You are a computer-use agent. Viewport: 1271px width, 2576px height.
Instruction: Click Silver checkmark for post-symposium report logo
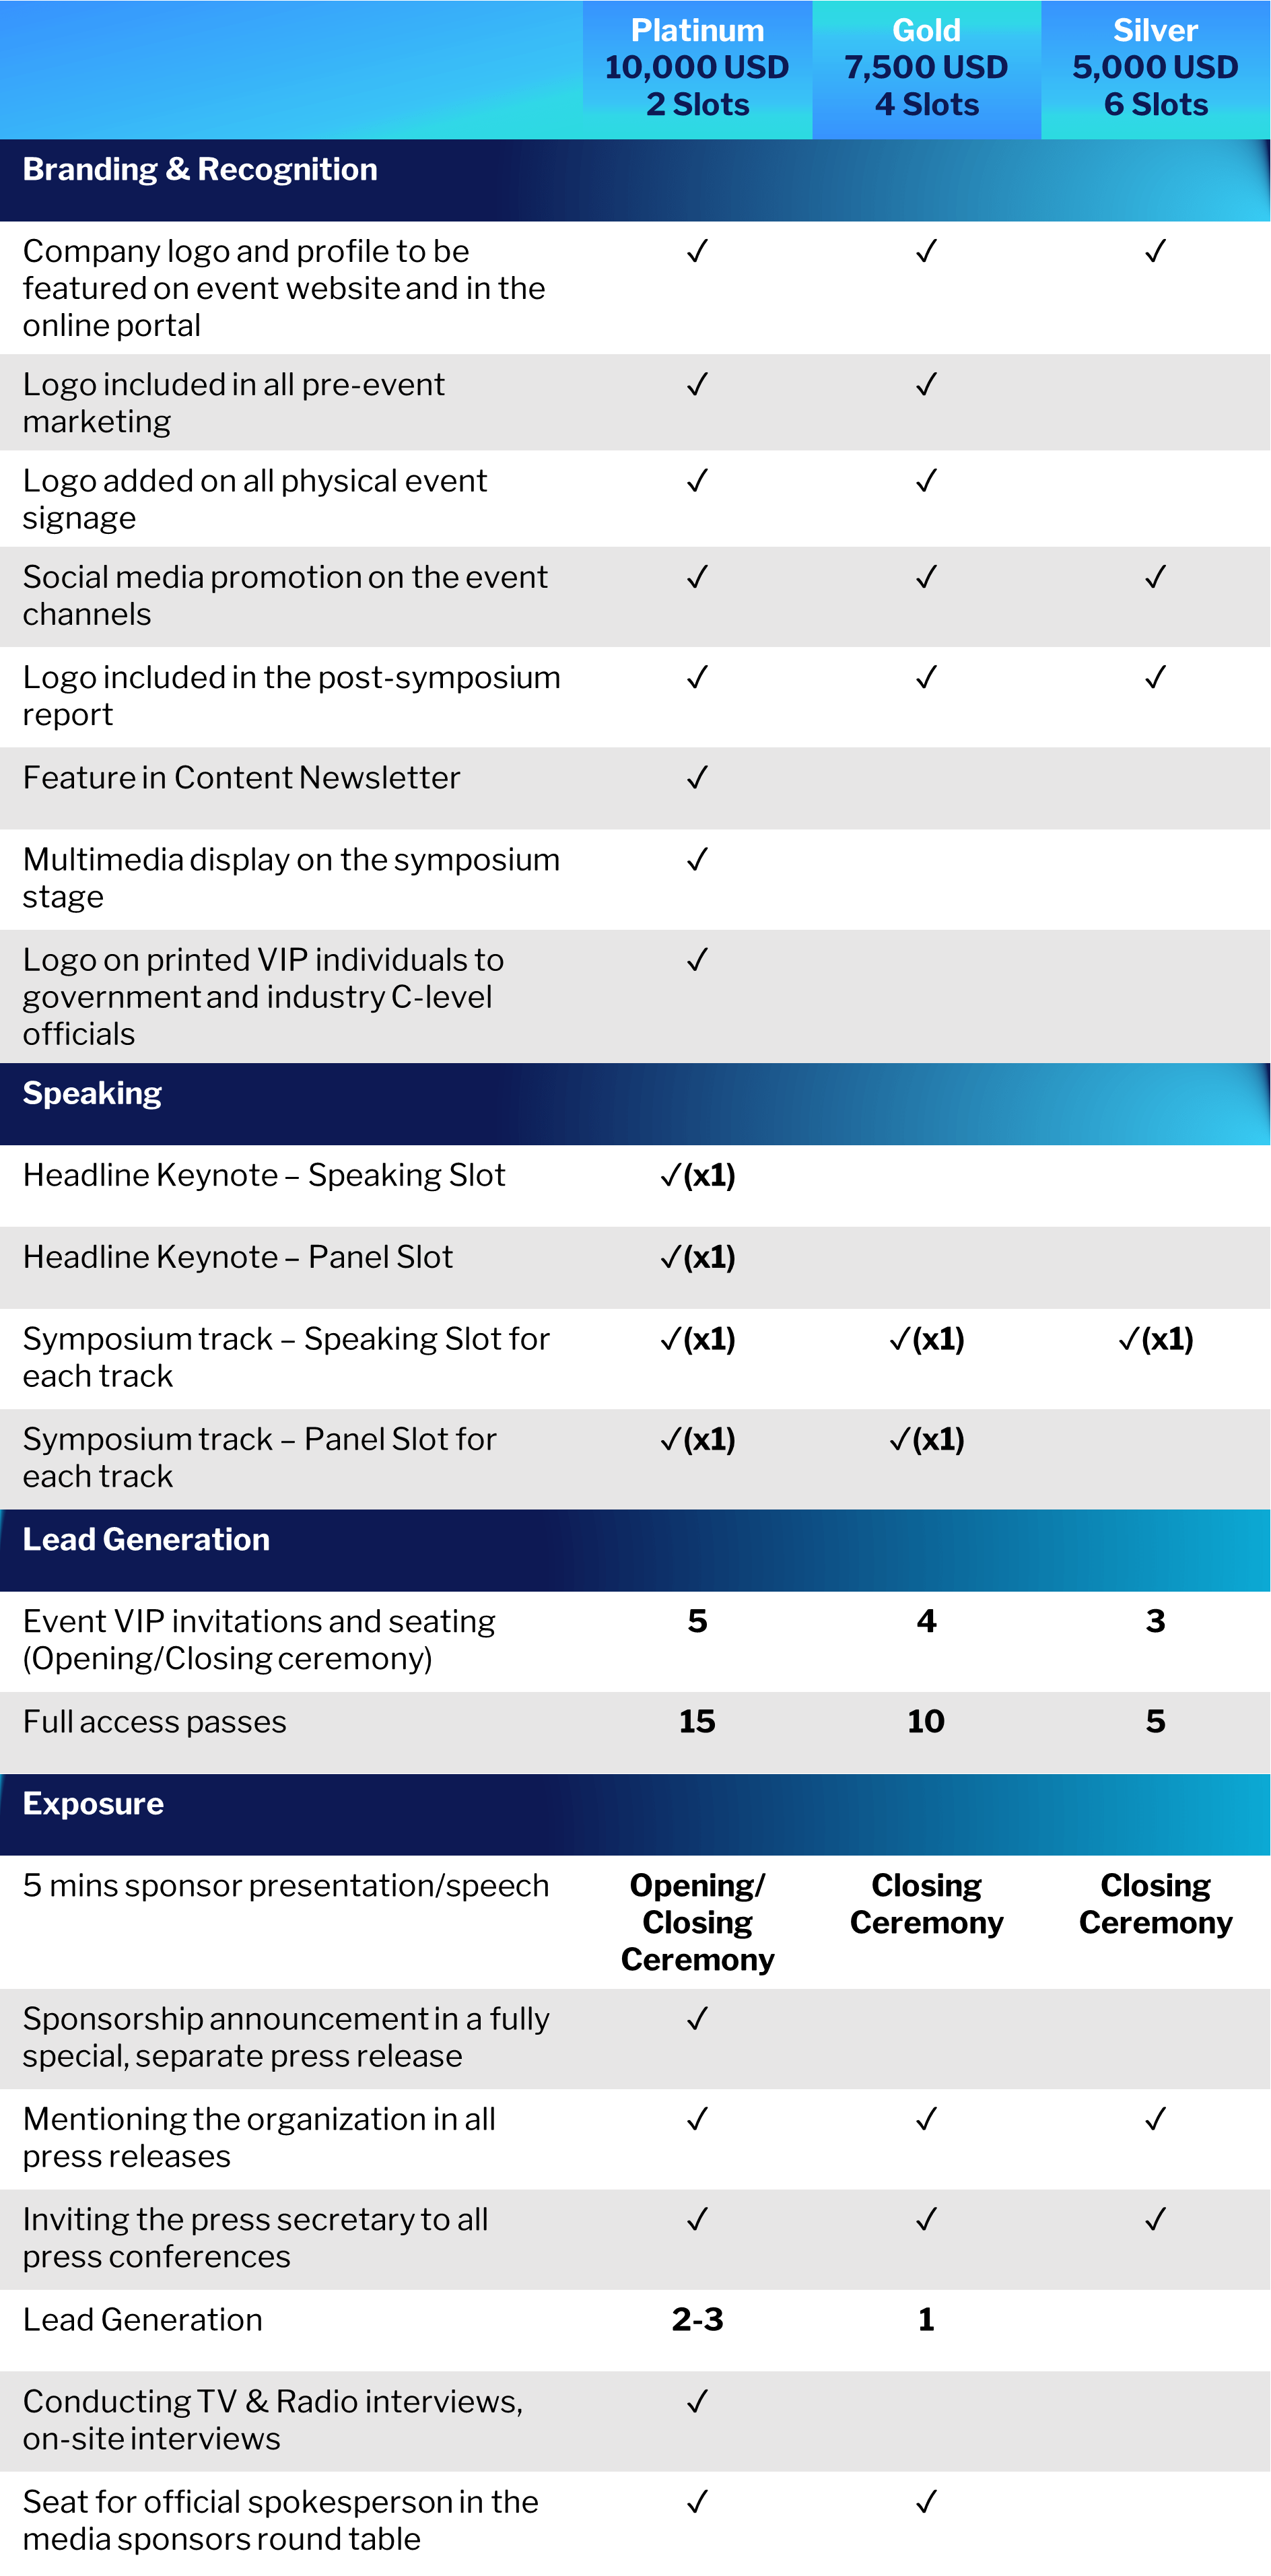point(1155,677)
